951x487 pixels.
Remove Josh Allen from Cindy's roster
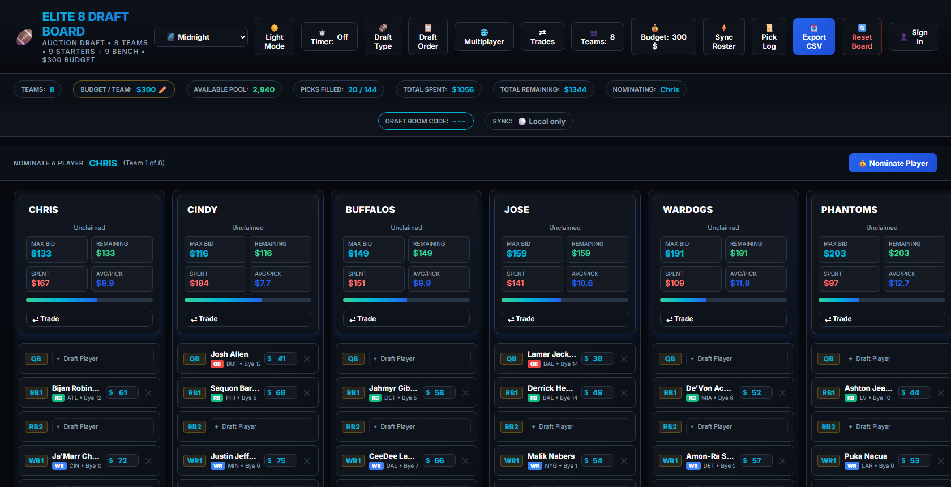point(307,359)
